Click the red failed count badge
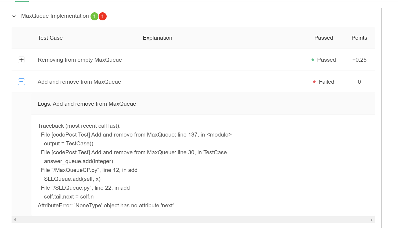Image resolution: width=398 pixels, height=228 pixels. pyautogui.click(x=103, y=16)
